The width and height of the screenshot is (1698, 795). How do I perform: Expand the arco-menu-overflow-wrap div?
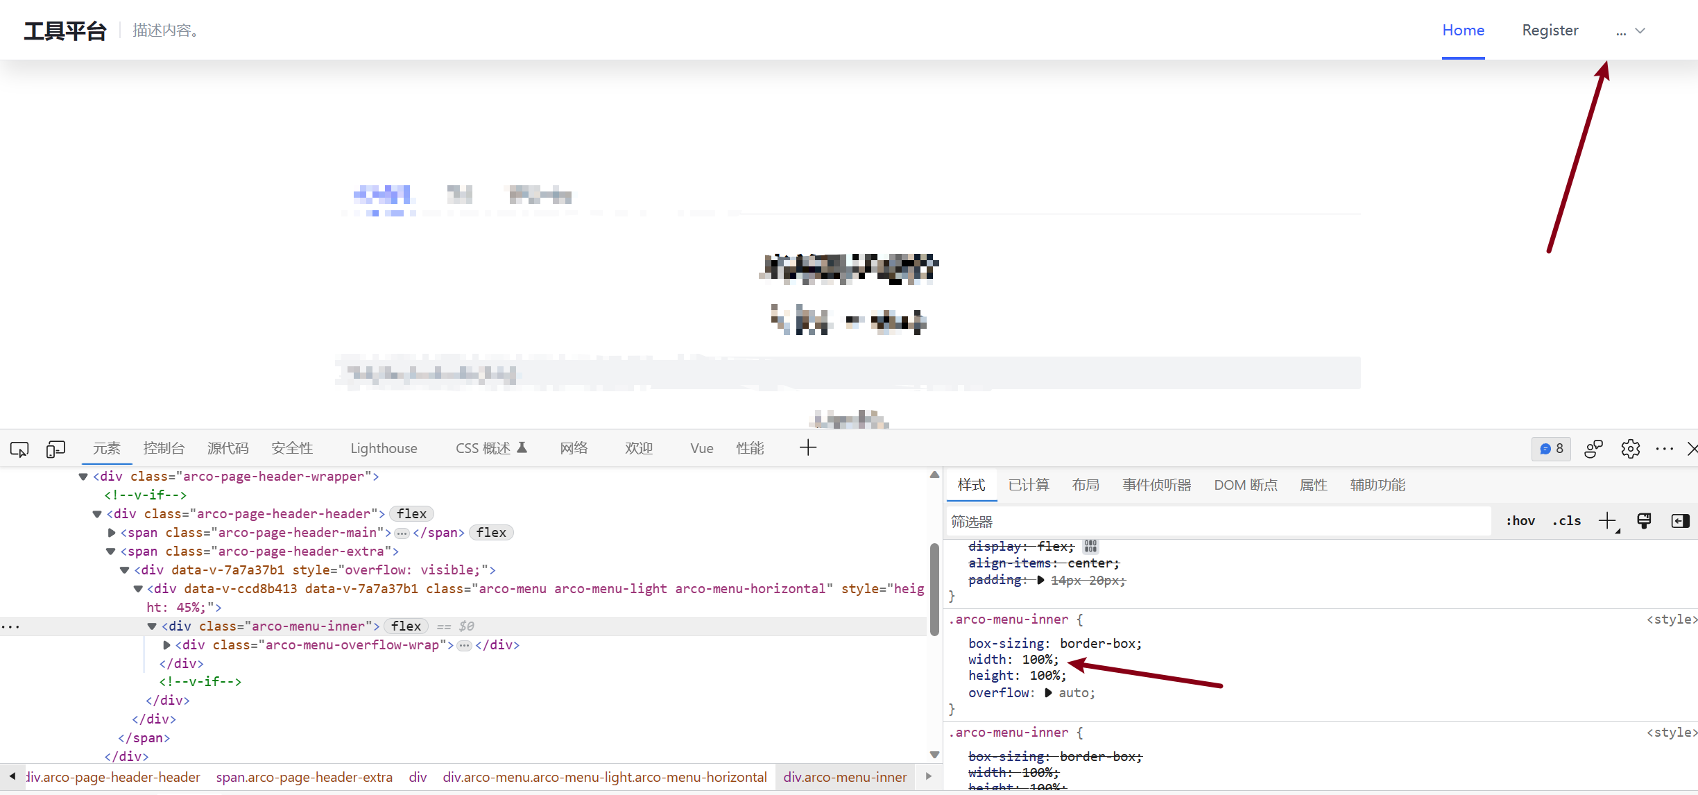point(166,645)
